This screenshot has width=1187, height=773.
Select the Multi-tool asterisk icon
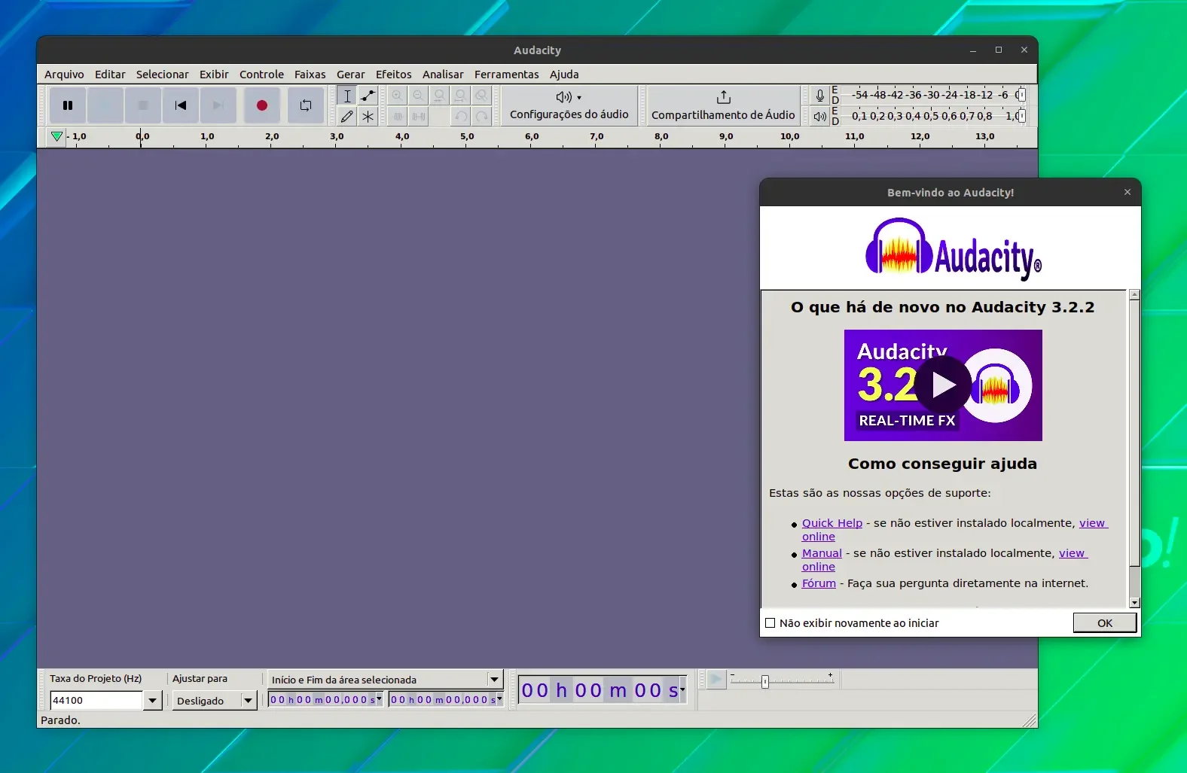[368, 116]
